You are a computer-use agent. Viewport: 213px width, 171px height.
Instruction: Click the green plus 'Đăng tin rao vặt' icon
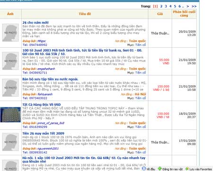pos(160,169)
